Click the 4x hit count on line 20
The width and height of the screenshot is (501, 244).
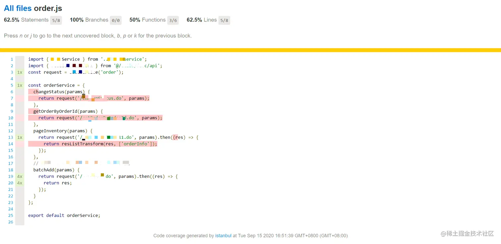pos(20,183)
